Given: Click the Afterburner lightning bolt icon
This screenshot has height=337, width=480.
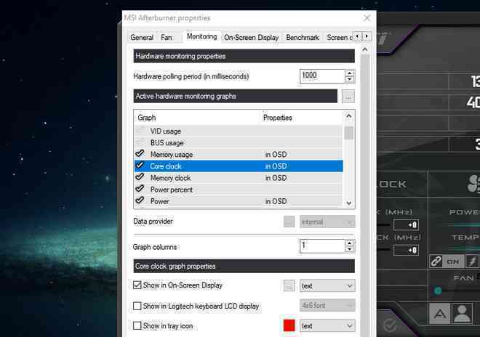Looking at the screenshot, I should pos(472,261).
